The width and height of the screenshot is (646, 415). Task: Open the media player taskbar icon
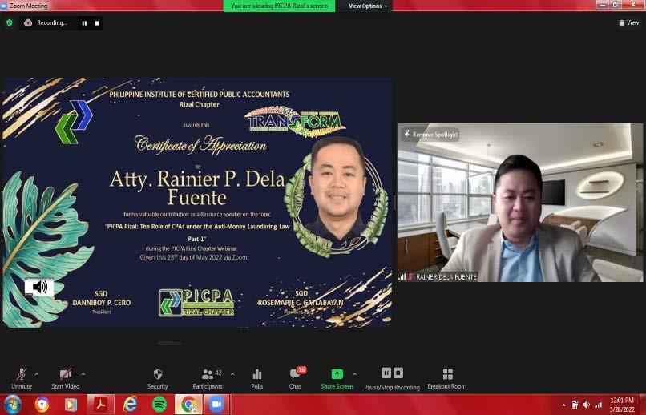(x=71, y=405)
